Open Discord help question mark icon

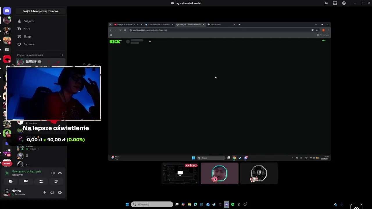coord(344,3)
